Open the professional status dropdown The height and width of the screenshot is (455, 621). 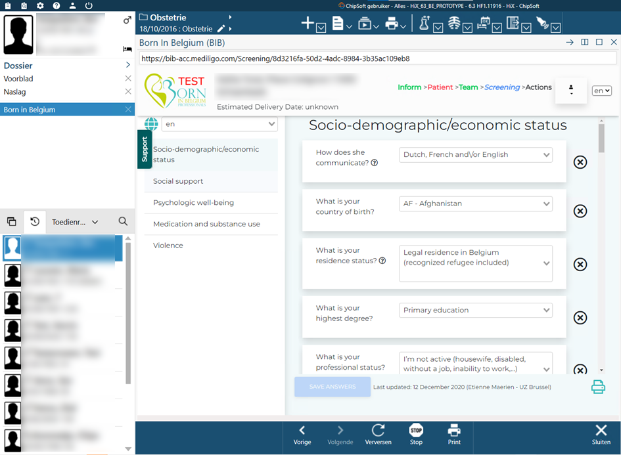coord(476,363)
